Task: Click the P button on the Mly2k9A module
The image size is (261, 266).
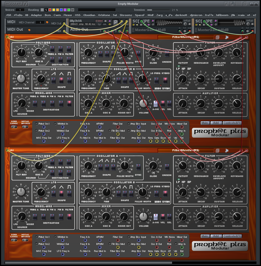Action: pos(115,22)
